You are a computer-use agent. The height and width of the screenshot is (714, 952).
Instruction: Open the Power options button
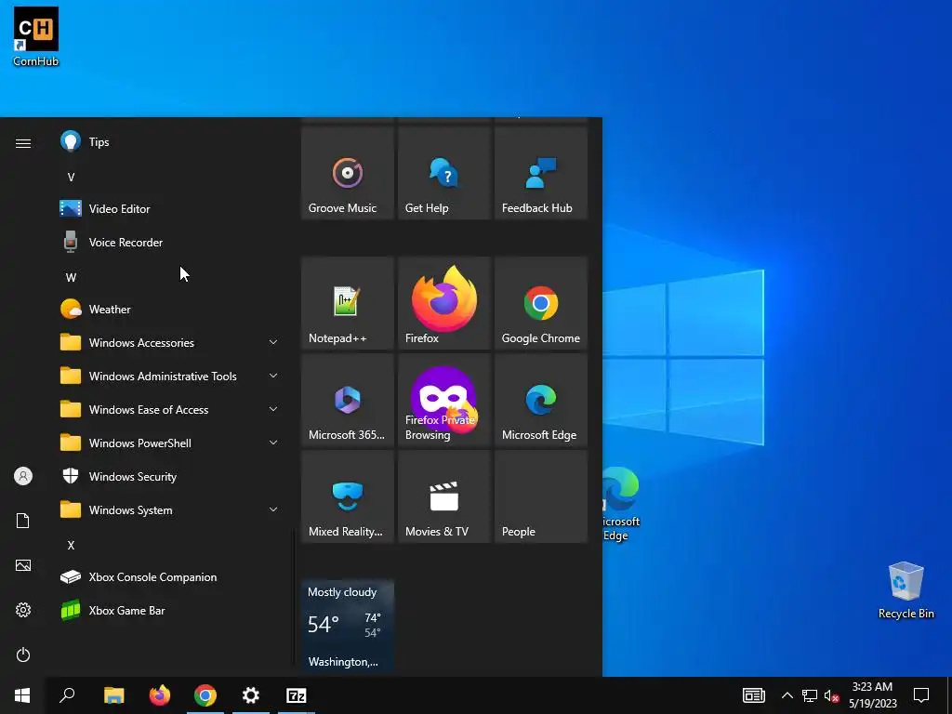pos(23,654)
